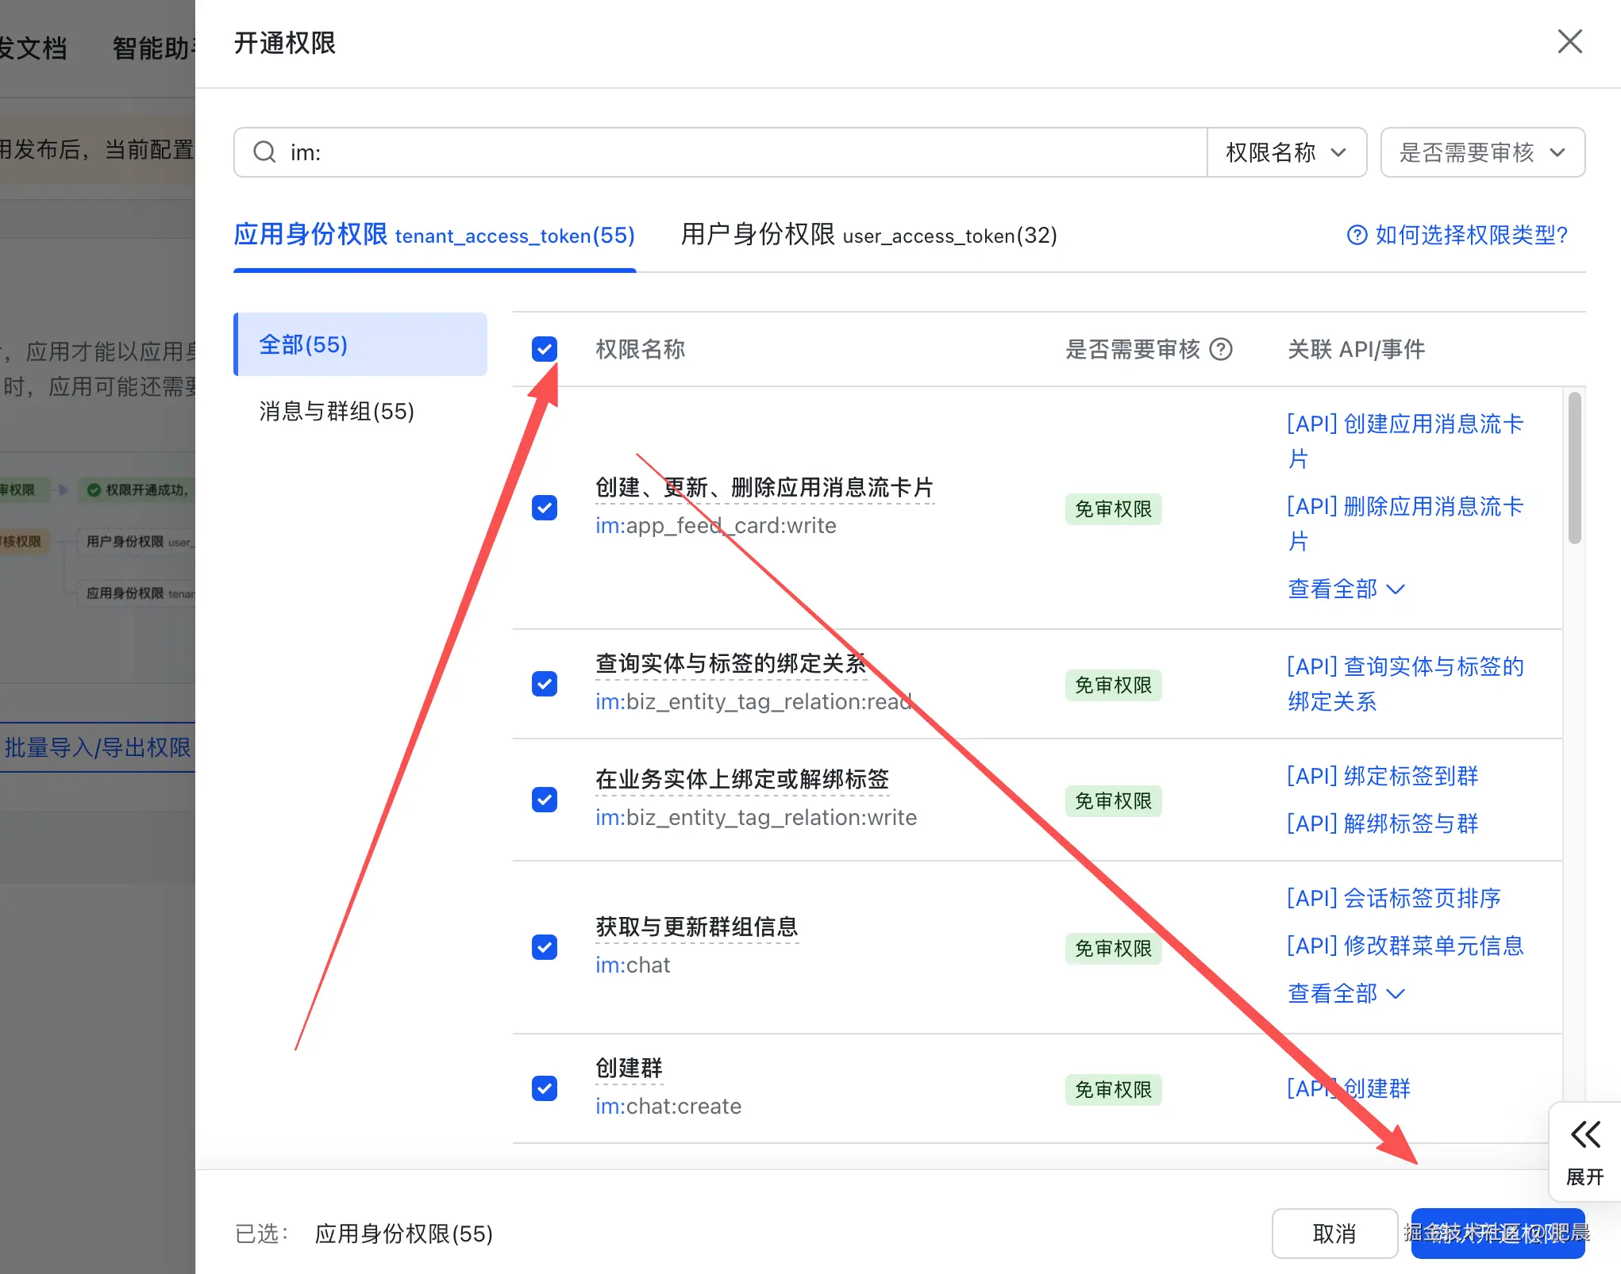Open the 权限名称 filter dropdown

1286,152
